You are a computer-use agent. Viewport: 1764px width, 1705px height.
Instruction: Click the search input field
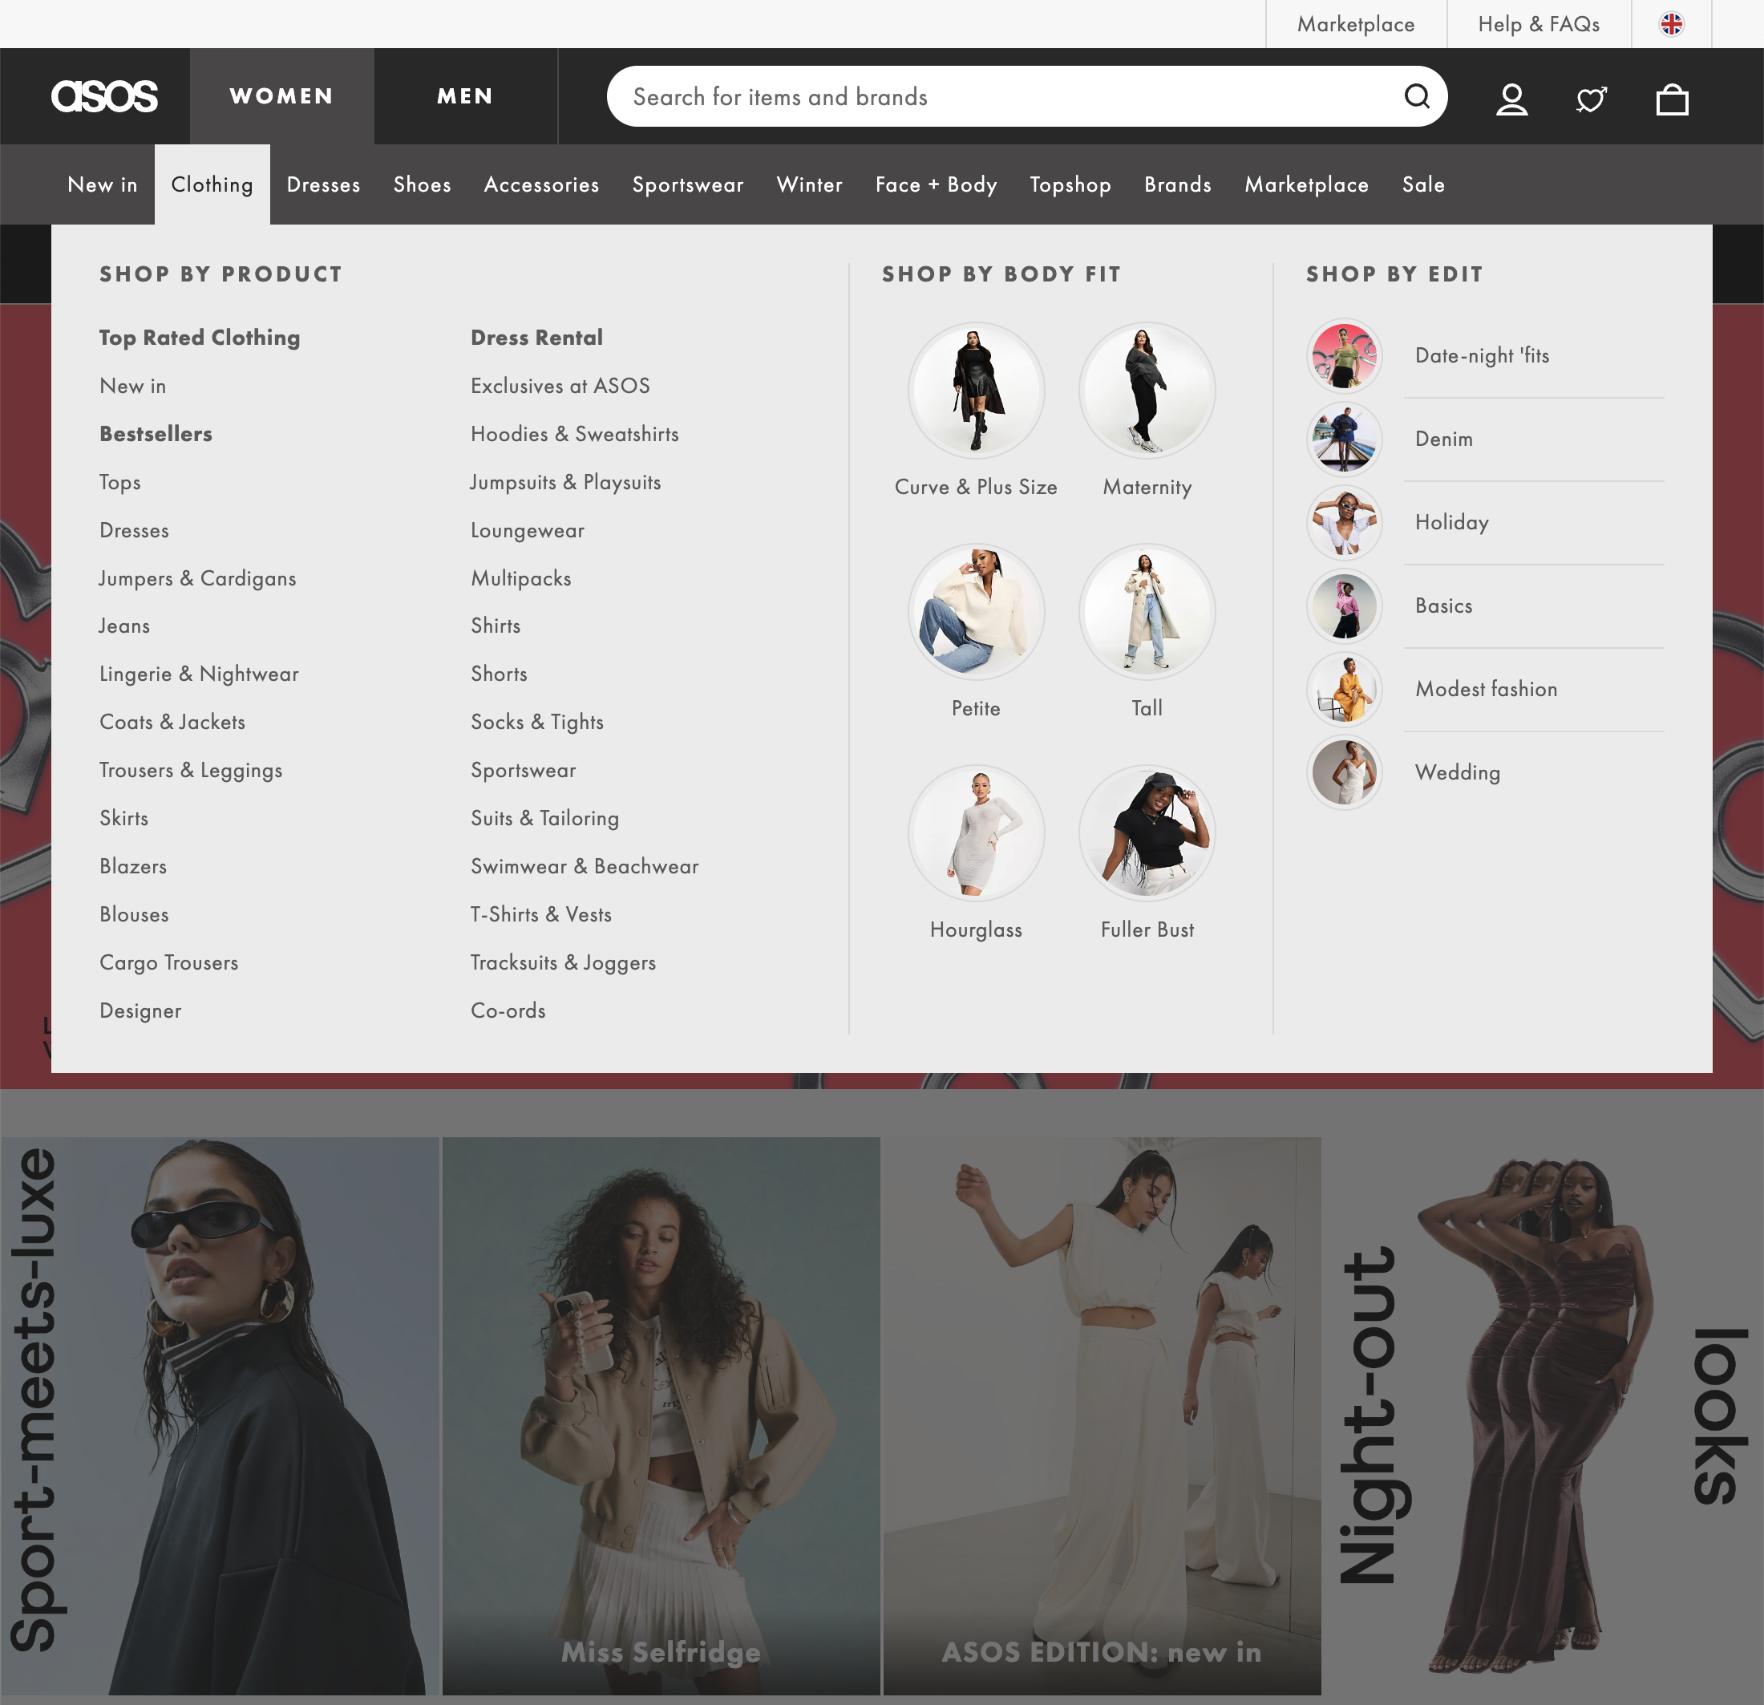coord(990,95)
